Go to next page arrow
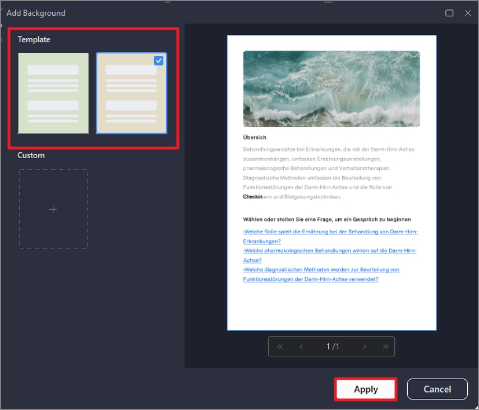Image resolution: width=479 pixels, height=410 pixels. click(365, 347)
